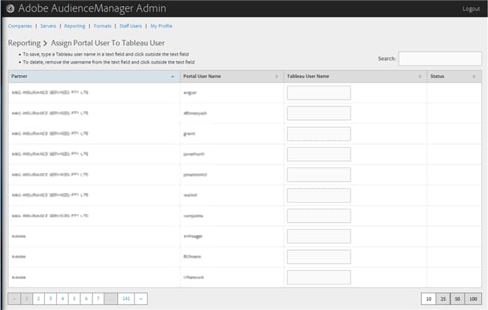Sort by the Tableau User Name column

(x=355, y=77)
